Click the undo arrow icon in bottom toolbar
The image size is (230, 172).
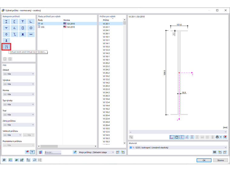34,160
